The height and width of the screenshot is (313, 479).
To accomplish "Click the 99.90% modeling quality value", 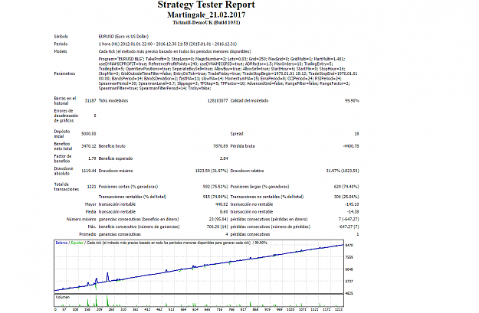I will point(352,101).
